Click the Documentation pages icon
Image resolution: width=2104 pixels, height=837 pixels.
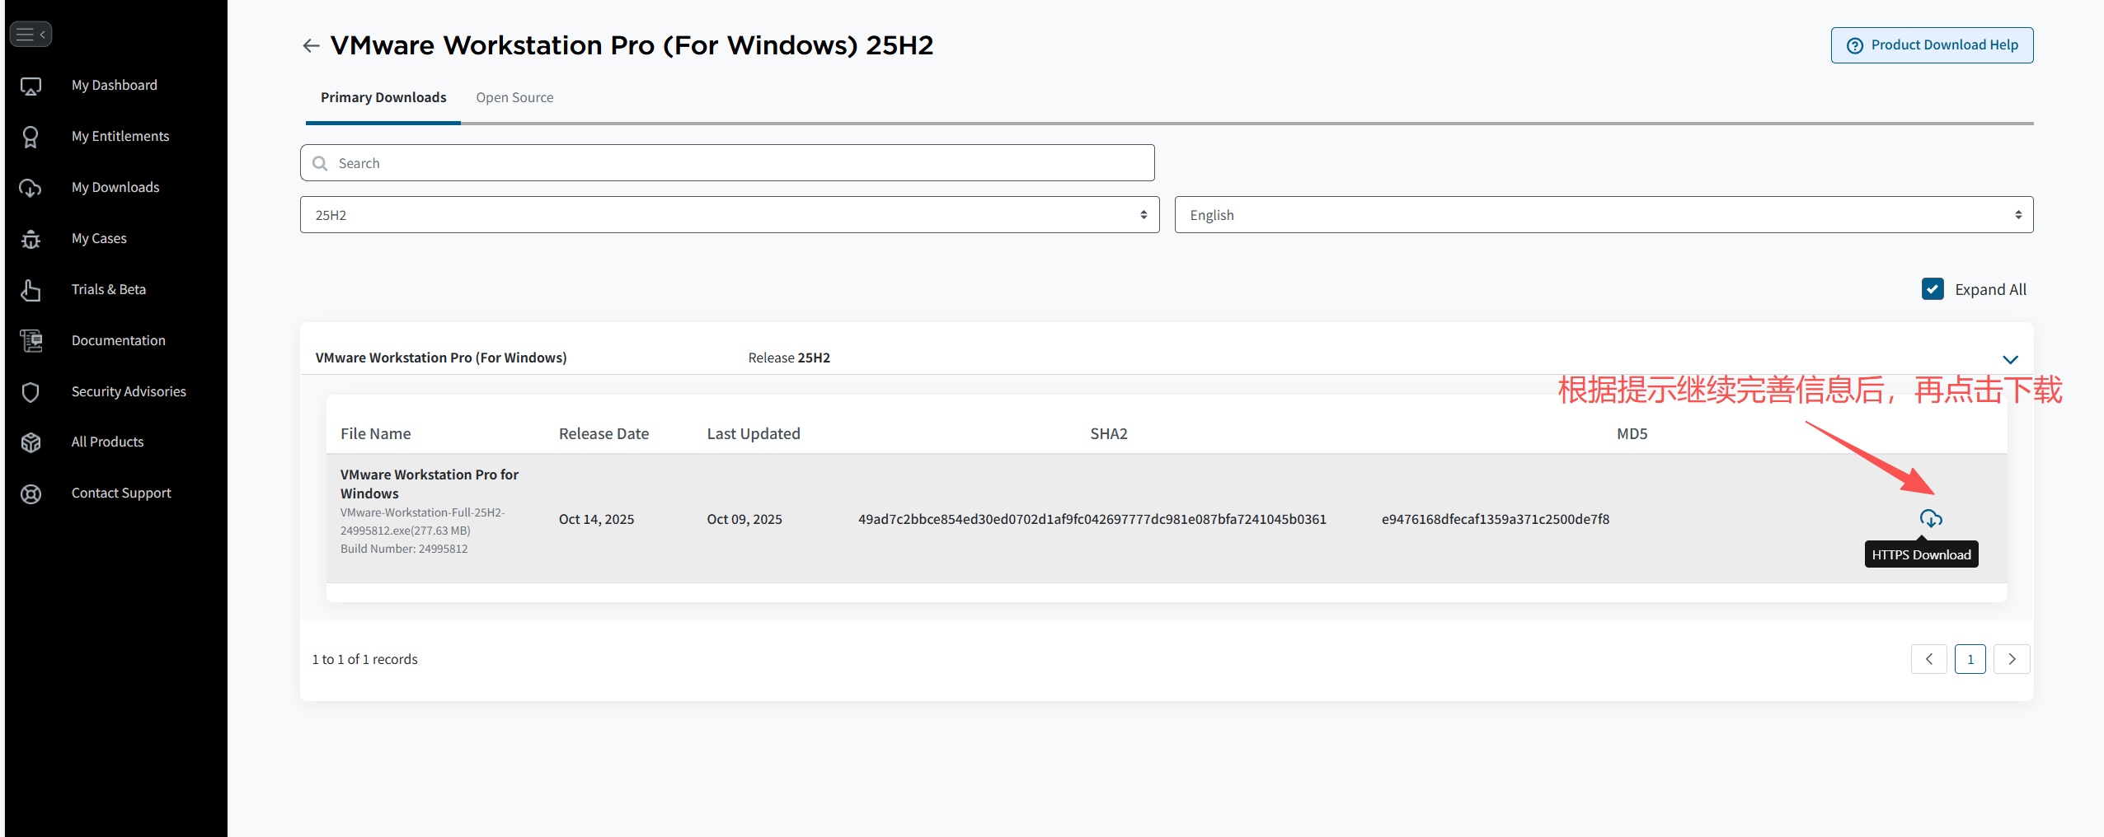pos(31,341)
